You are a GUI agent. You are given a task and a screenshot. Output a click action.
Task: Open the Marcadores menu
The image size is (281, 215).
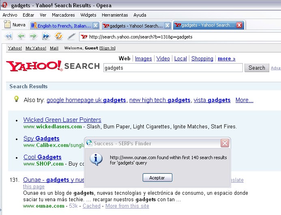63,15
